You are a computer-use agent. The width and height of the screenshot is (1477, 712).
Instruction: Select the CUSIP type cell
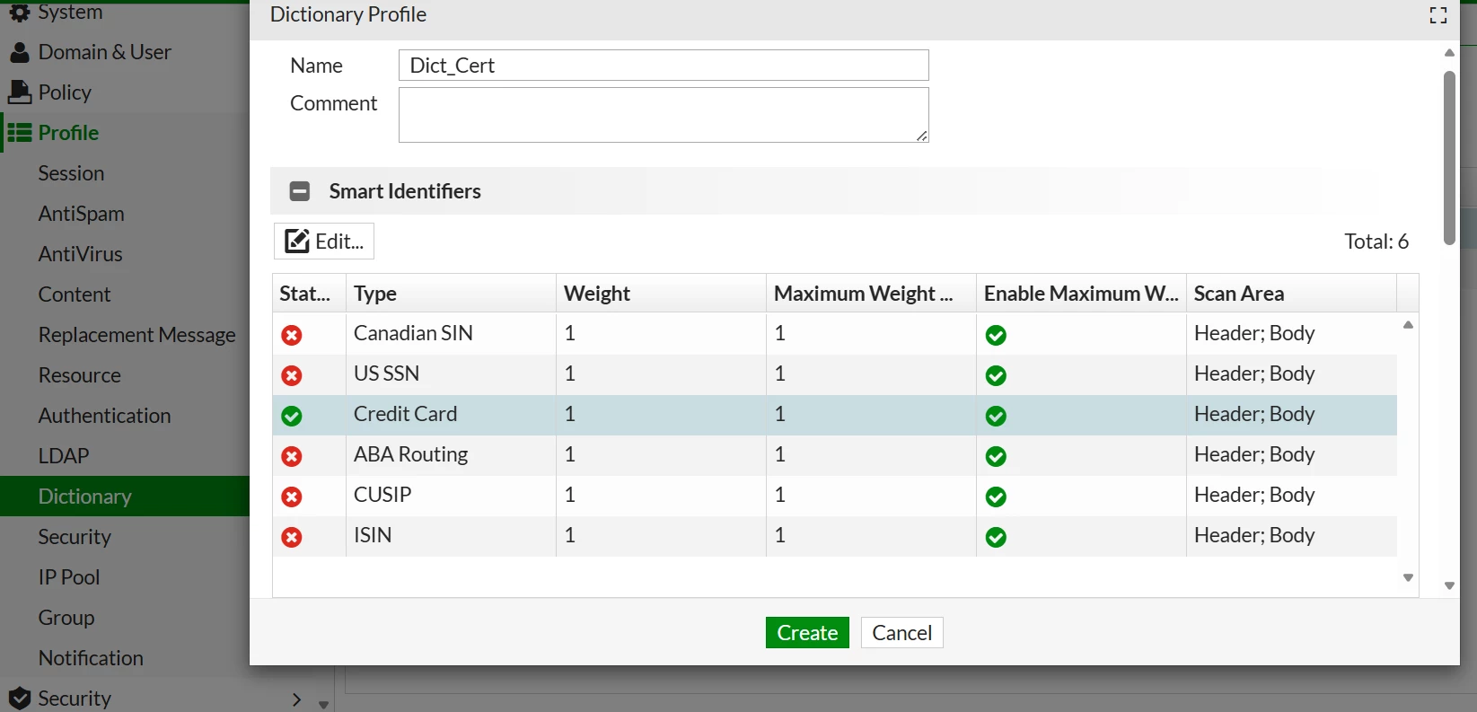[x=451, y=496]
